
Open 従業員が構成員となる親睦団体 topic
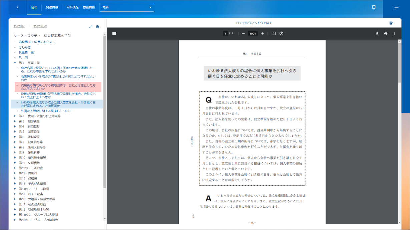58,87
